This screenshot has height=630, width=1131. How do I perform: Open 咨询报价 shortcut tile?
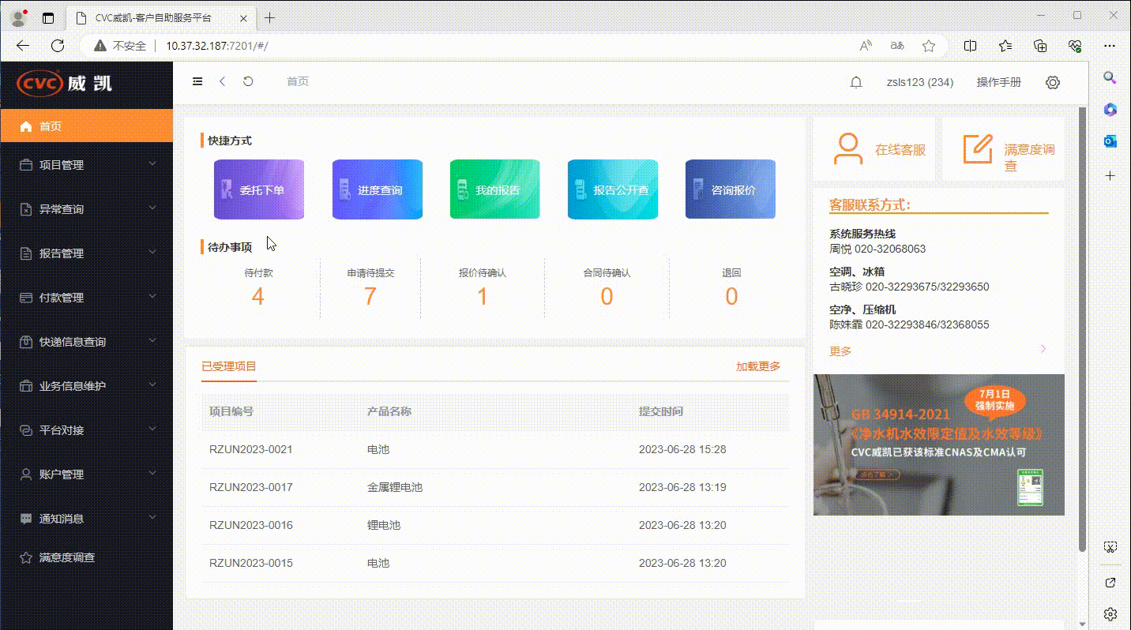(x=730, y=189)
